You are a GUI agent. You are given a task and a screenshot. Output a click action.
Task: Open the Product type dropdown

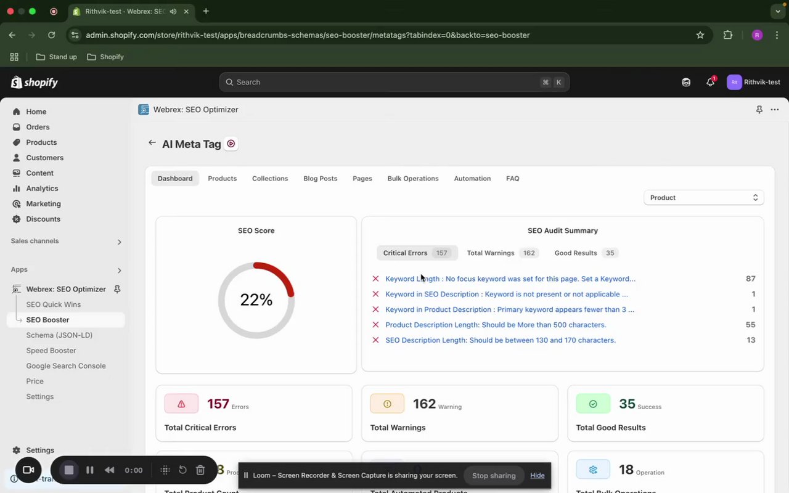pos(704,198)
